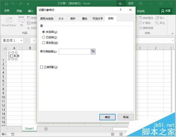Click the Redo icon in the title bar
The width and height of the screenshot is (176, 137).
tap(20, 4)
